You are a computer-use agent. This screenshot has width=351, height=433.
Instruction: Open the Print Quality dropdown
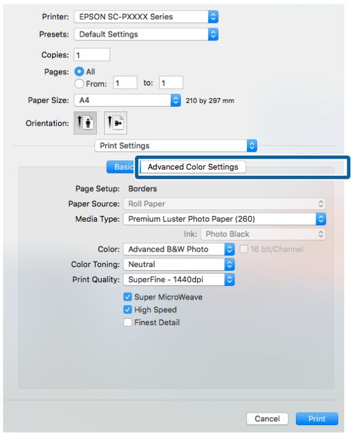click(x=179, y=279)
